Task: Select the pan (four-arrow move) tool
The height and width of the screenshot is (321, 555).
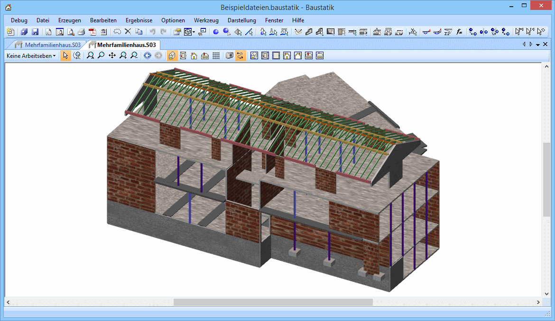Action: click(112, 56)
